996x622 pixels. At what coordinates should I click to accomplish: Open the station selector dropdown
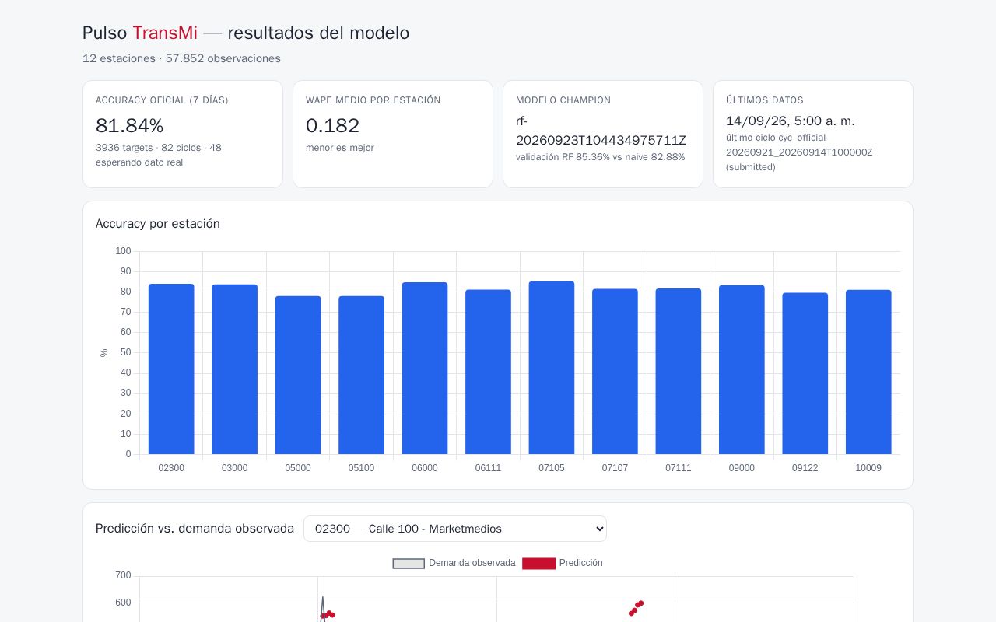[x=455, y=529]
